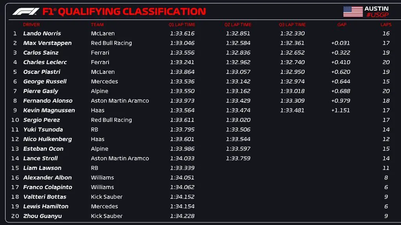Viewport: 401px width, 225px height.
Task: Click the TEAM column header
Action: tap(97, 25)
